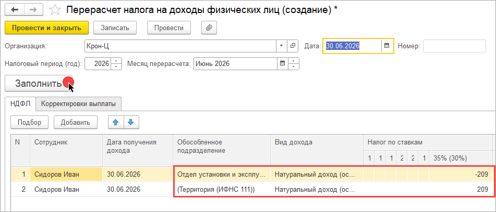Move row down with blue arrow

click(131, 122)
